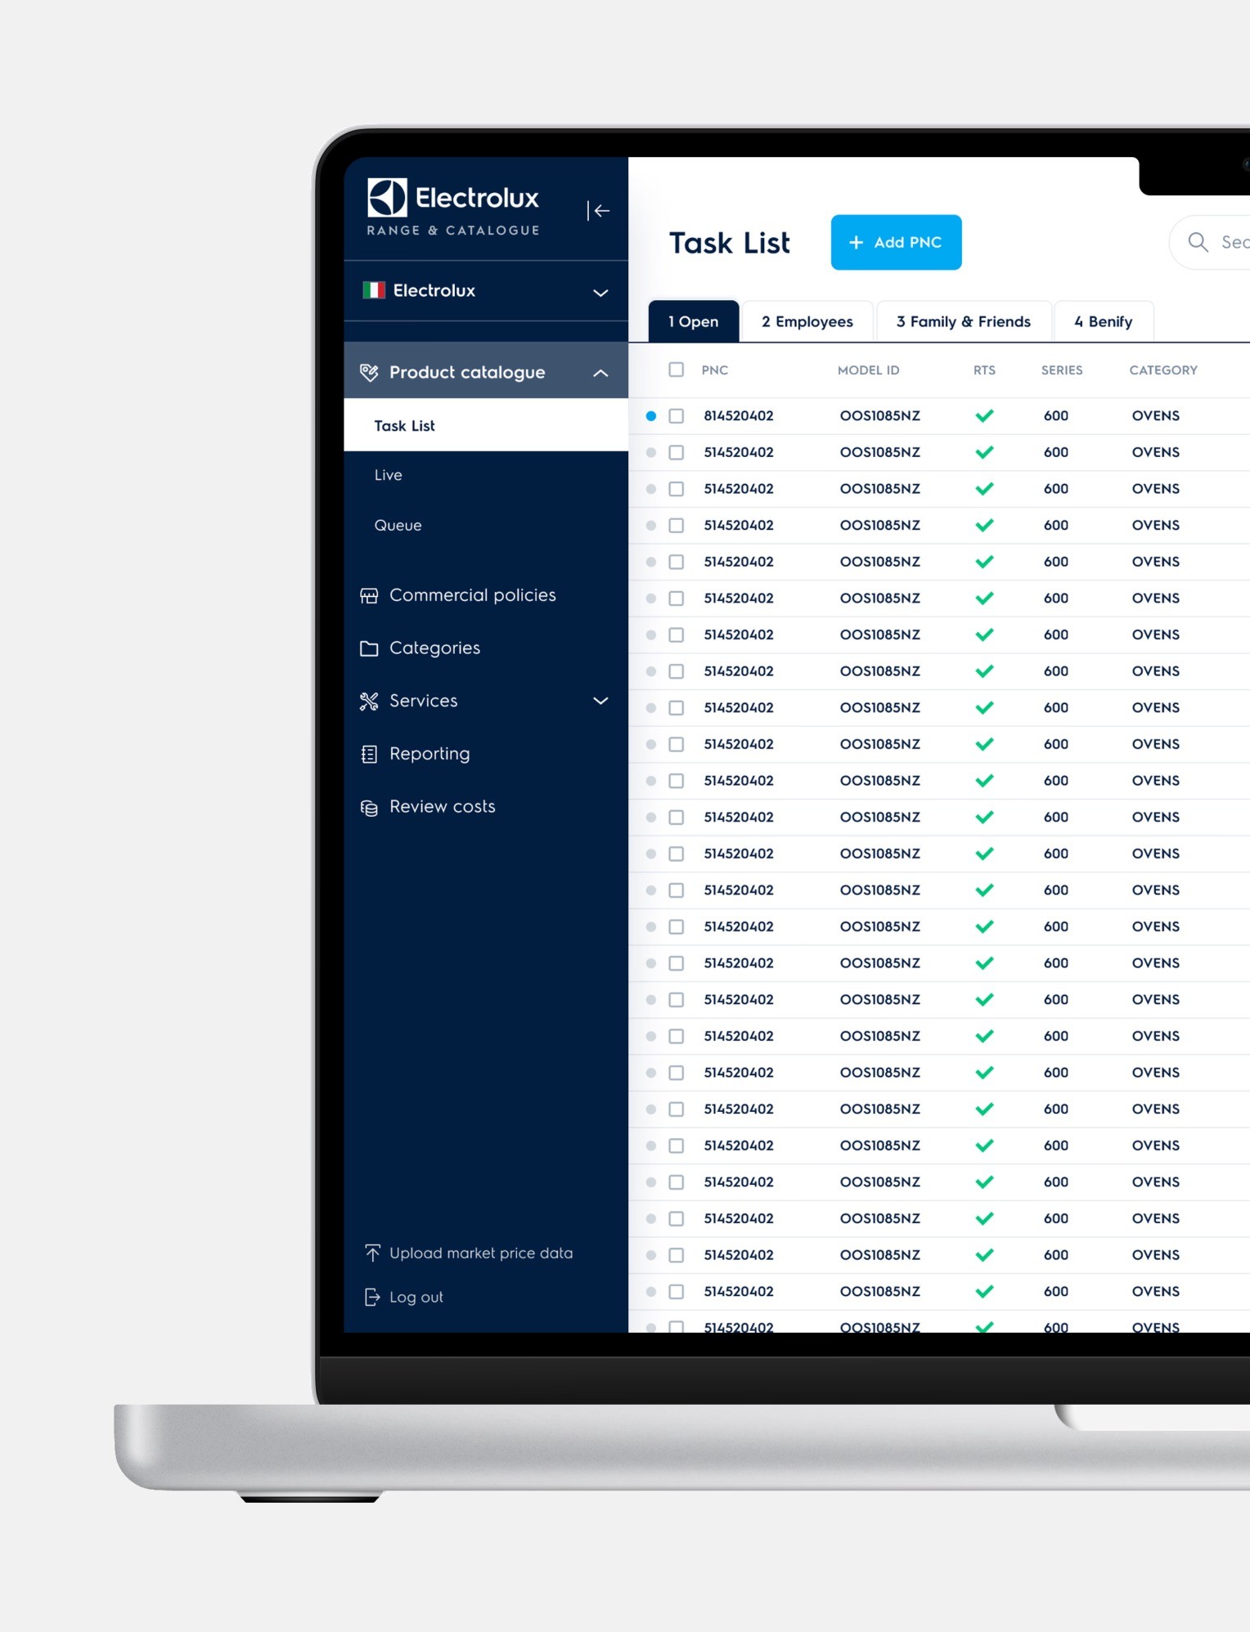Screen dimensions: 1250x1632
Task: Toggle the select-all checkbox in table header
Action: click(x=676, y=370)
